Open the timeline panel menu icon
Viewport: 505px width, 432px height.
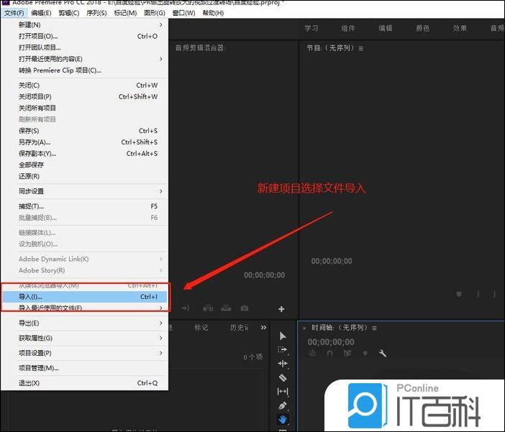(x=374, y=328)
